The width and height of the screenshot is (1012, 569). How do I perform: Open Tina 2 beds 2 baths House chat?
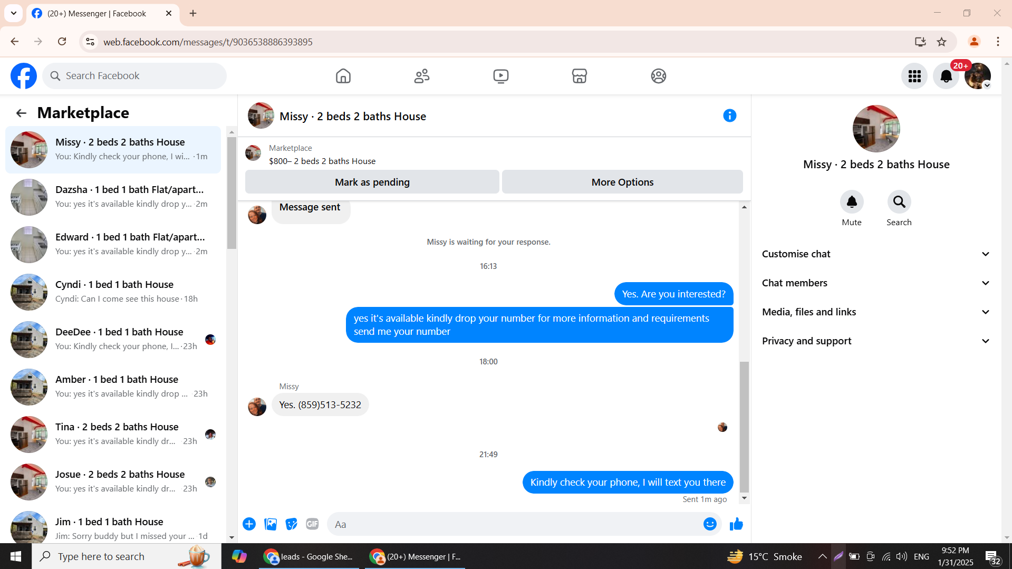pyautogui.click(x=113, y=434)
